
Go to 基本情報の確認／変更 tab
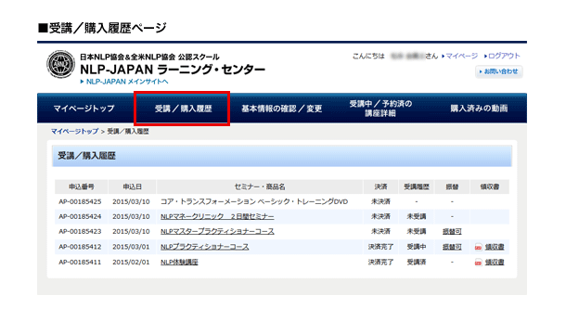coord(281,109)
